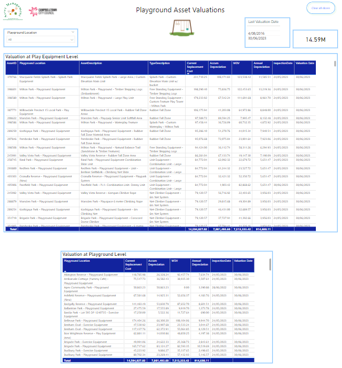Select the Bellevue Park row

[158, 320]
